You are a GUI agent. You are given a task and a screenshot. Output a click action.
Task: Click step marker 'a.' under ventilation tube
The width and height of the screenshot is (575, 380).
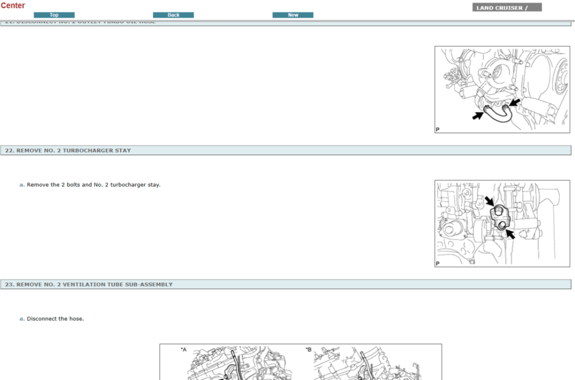tap(22, 319)
